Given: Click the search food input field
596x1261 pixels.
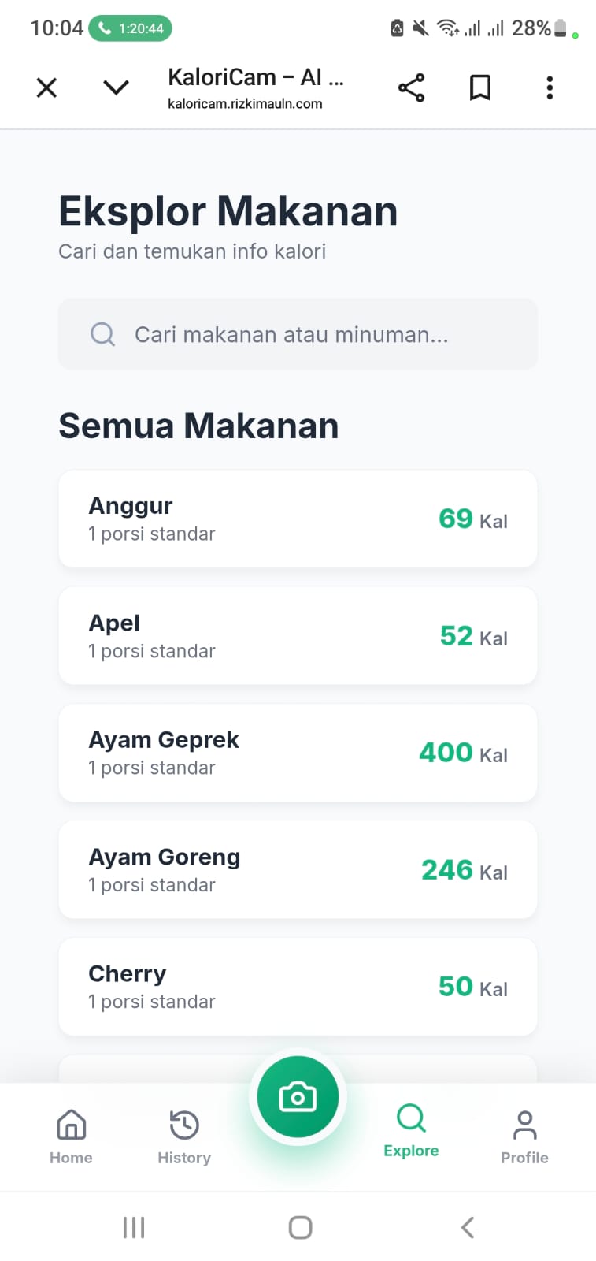Looking at the screenshot, I should pyautogui.click(x=298, y=334).
